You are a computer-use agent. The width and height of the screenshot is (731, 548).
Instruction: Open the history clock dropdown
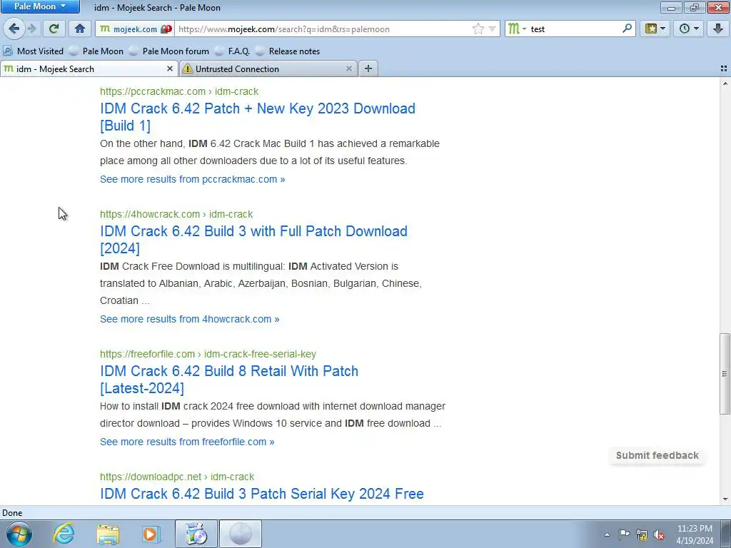coord(689,29)
